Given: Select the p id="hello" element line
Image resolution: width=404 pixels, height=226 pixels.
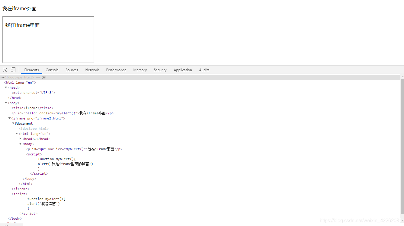Looking at the screenshot, I should 63,113.
